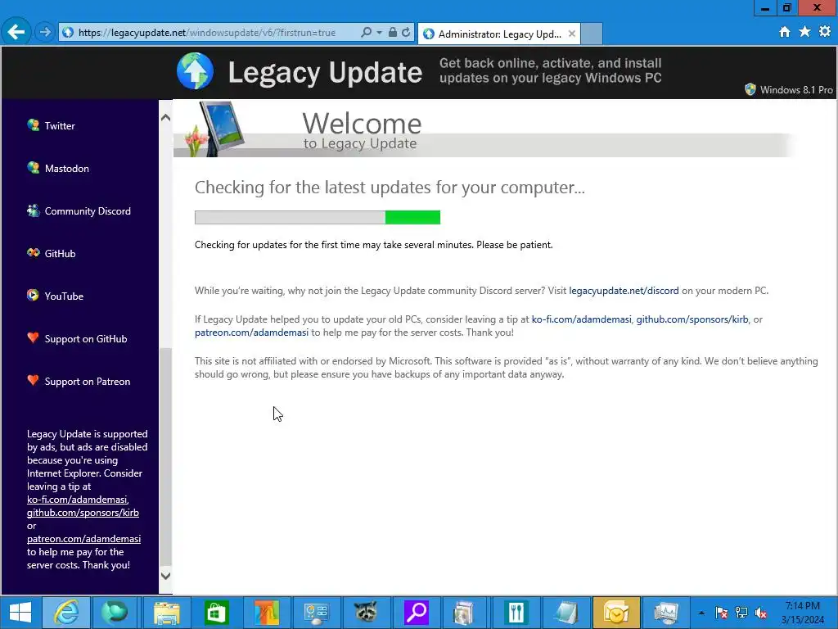Go back with the browser back arrow
The height and width of the screenshot is (629, 838).
(16, 32)
